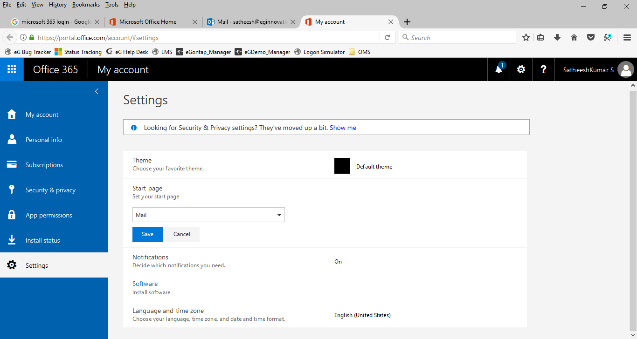The height and width of the screenshot is (339, 637).
Task: Click the site identity info icon
Action: pos(23,38)
